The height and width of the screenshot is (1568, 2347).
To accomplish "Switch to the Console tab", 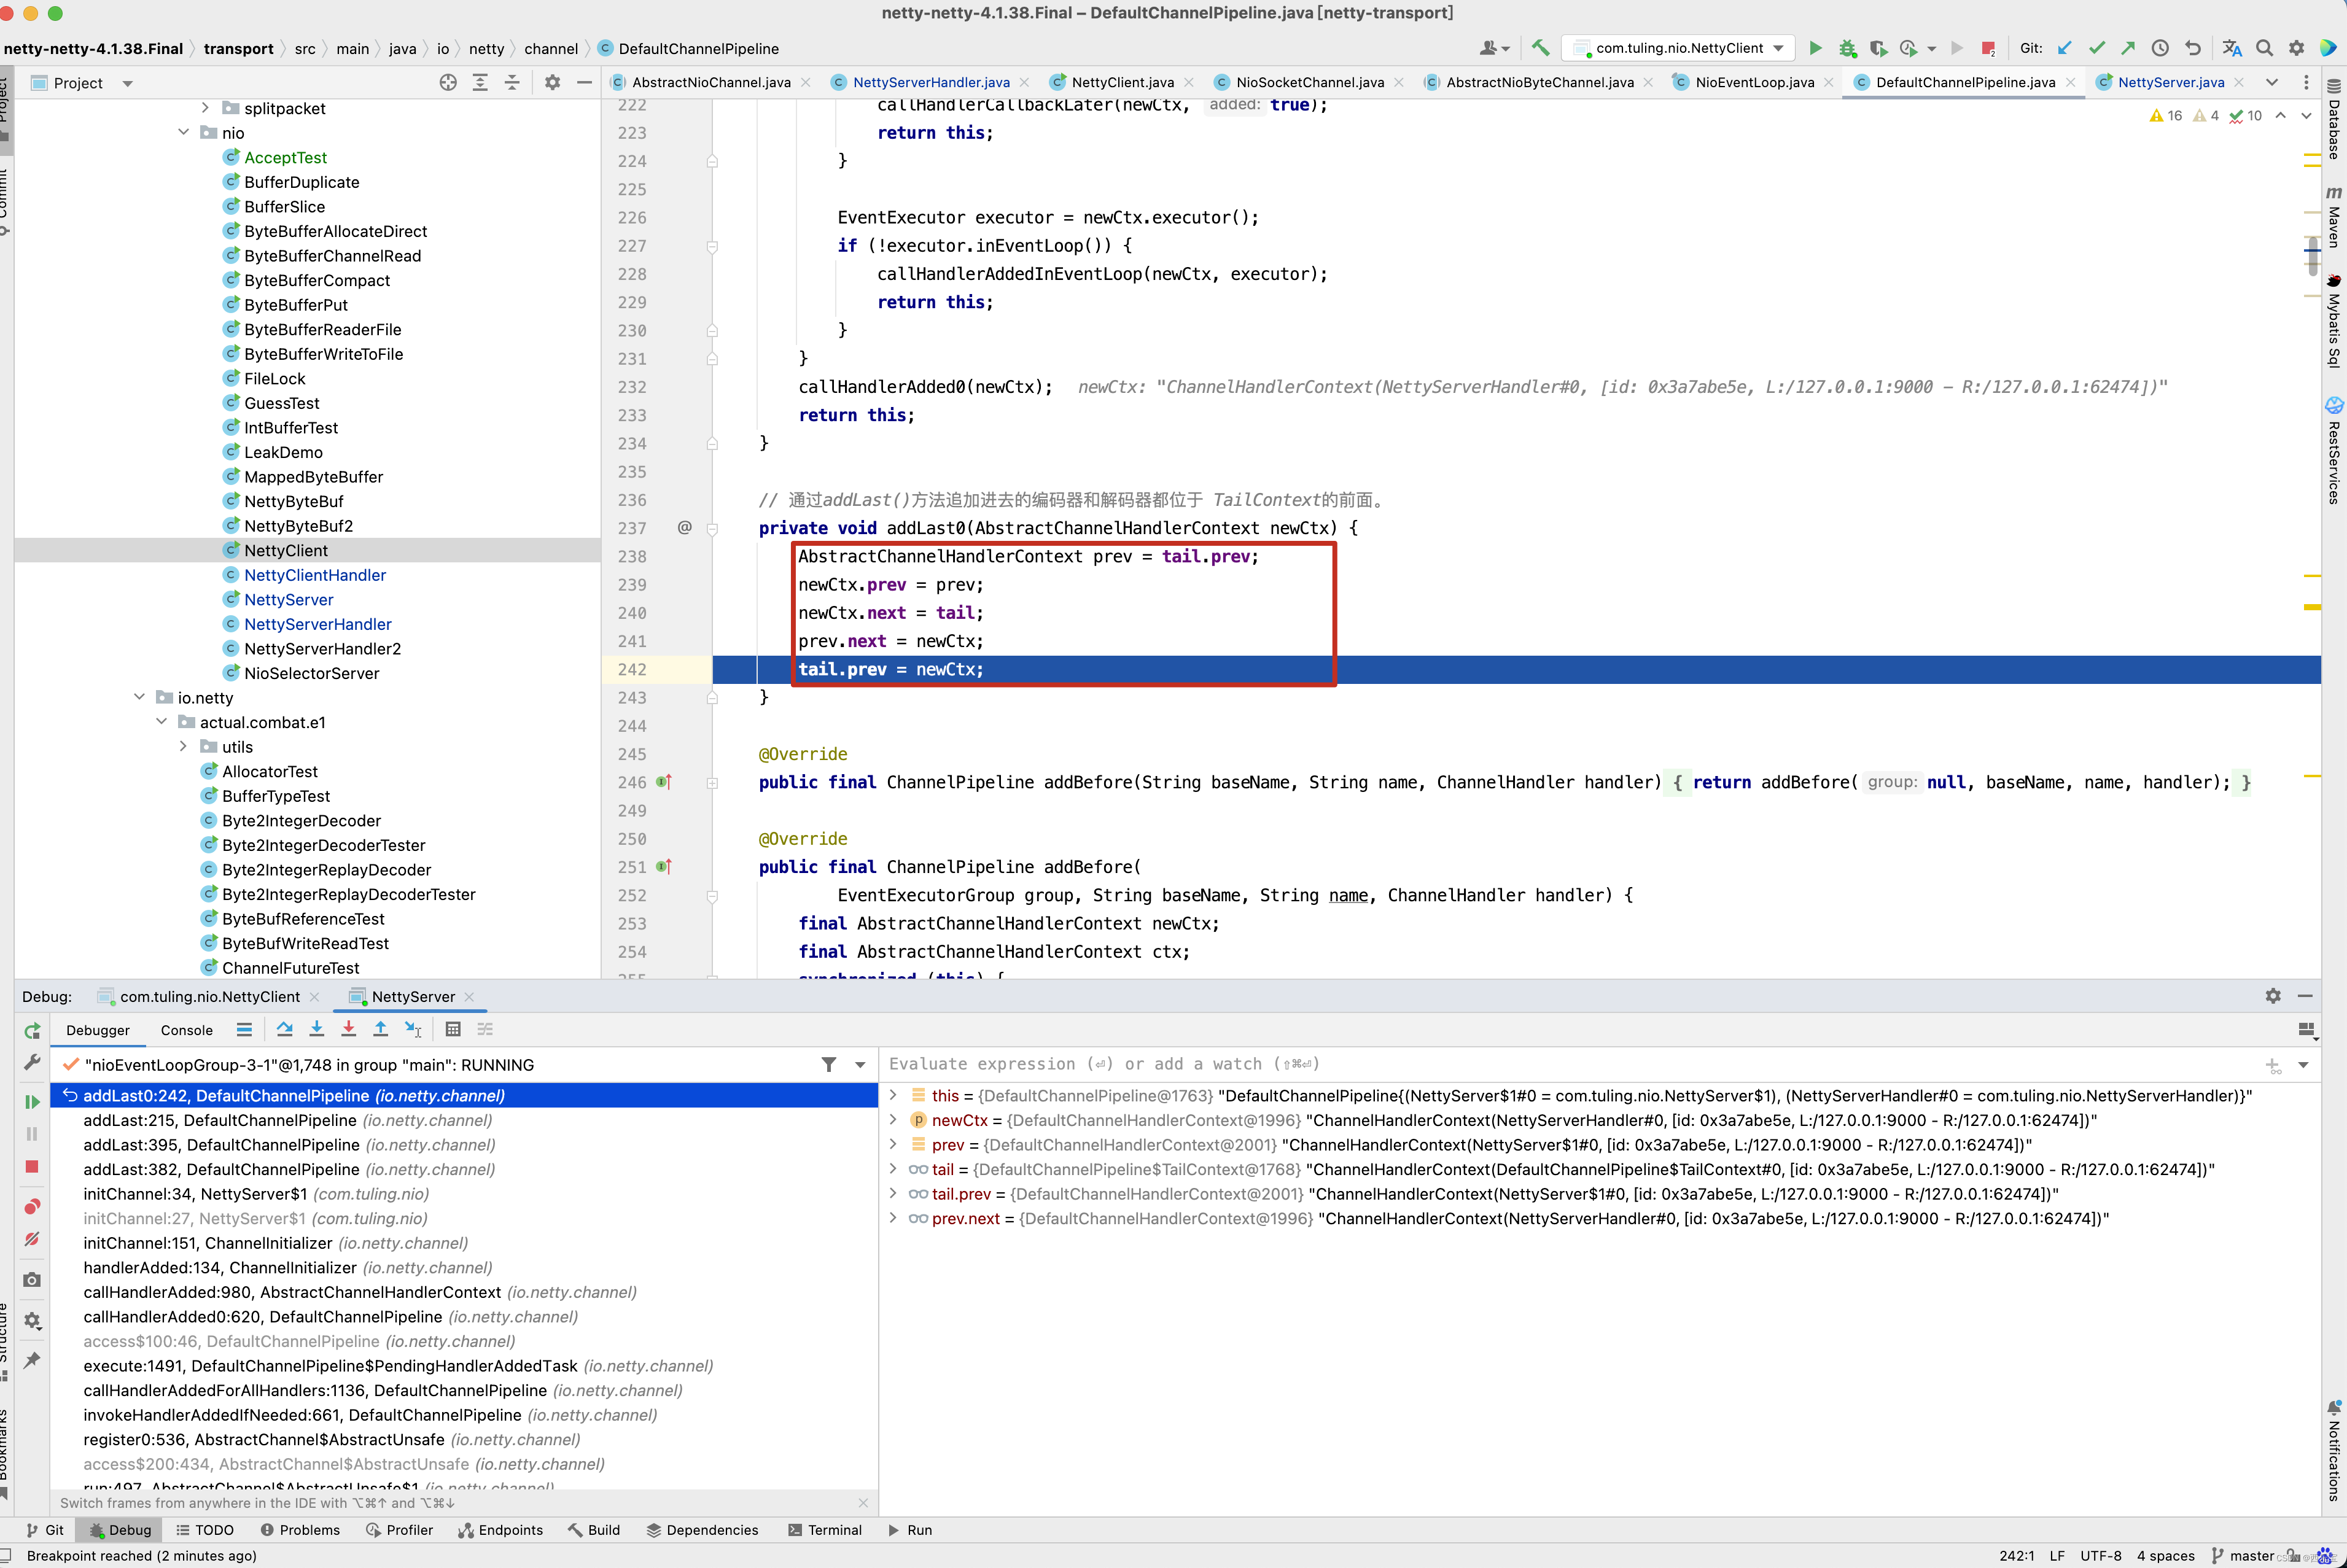I will (x=186, y=1030).
